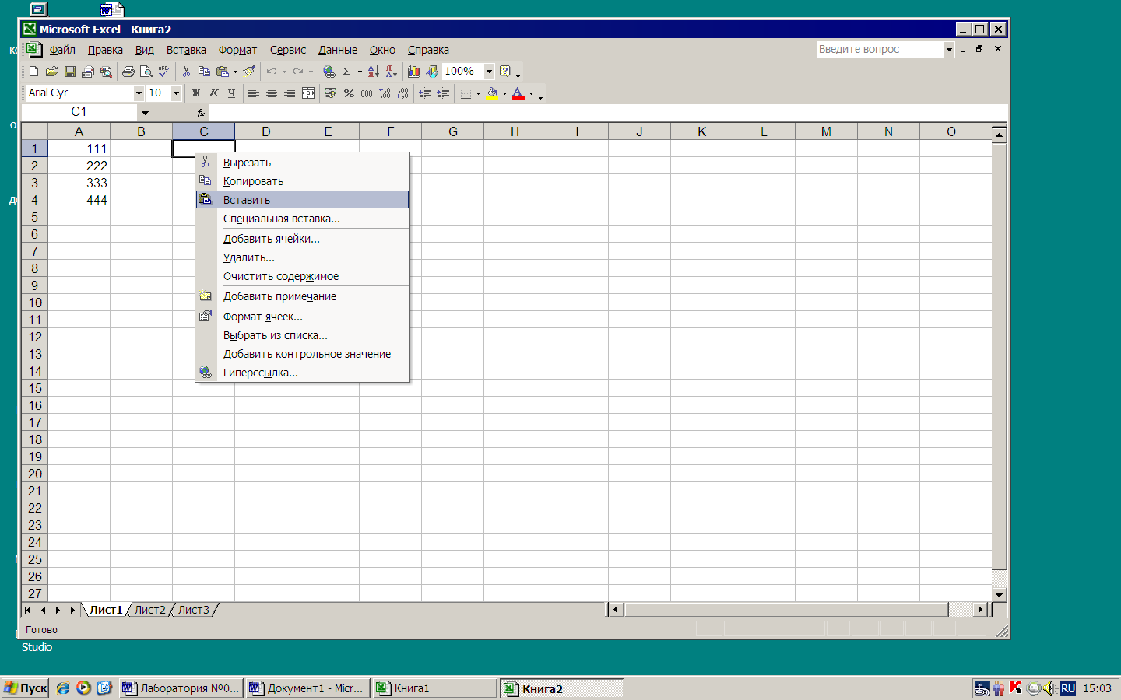The width and height of the screenshot is (1121, 700).
Task: Click the Help question mark icon
Action: (x=505, y=72)
